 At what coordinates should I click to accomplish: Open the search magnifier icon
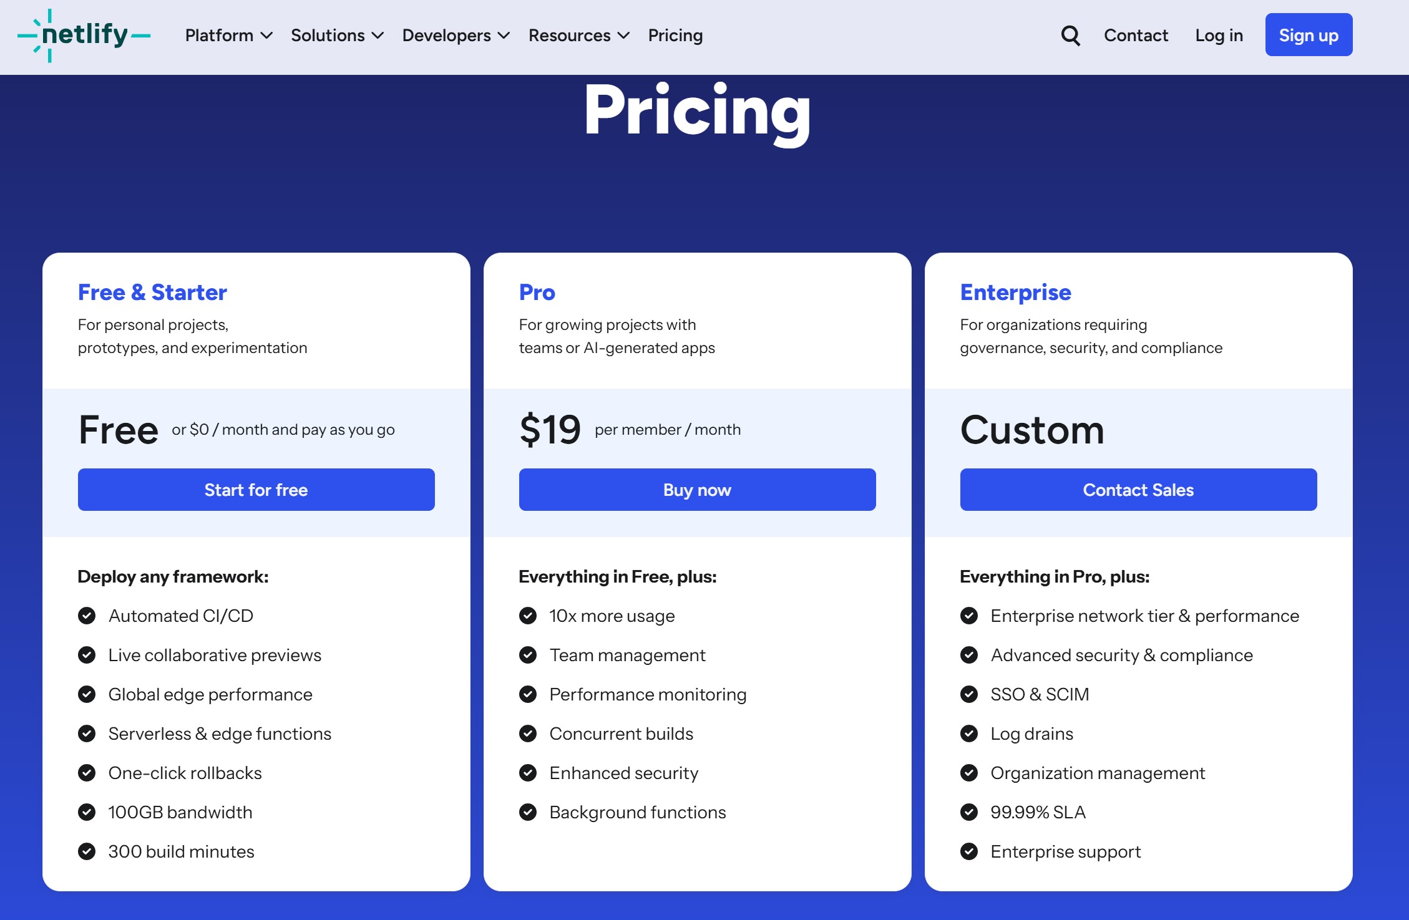pos(1070,36)
